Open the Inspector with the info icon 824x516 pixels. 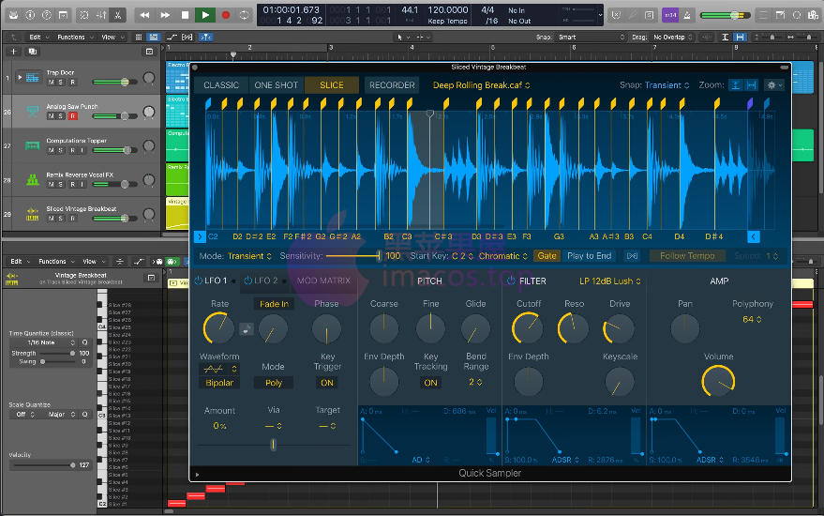(x=30, y=15)
